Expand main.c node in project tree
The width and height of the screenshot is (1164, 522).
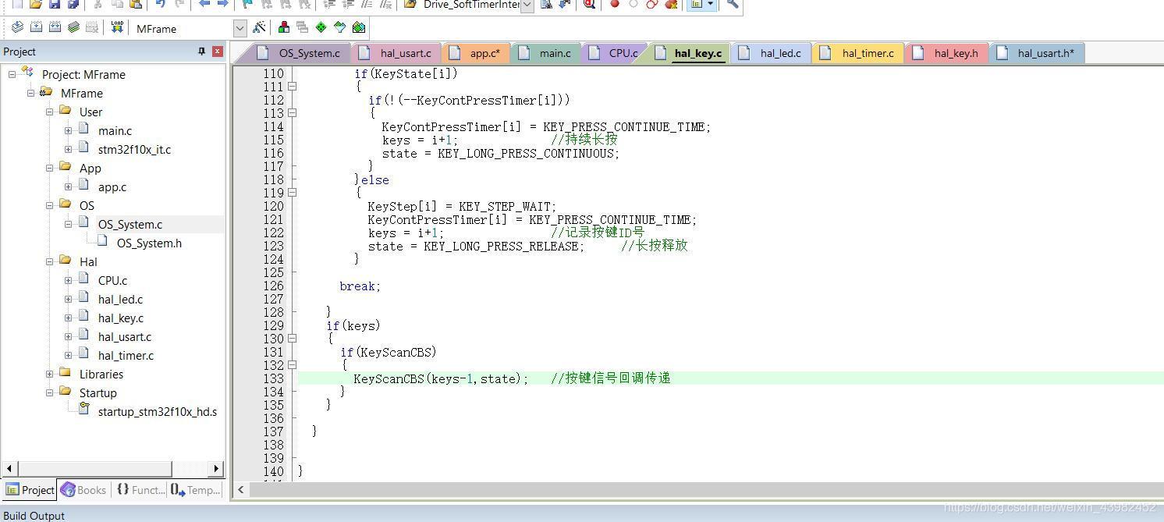pos(68,130)
